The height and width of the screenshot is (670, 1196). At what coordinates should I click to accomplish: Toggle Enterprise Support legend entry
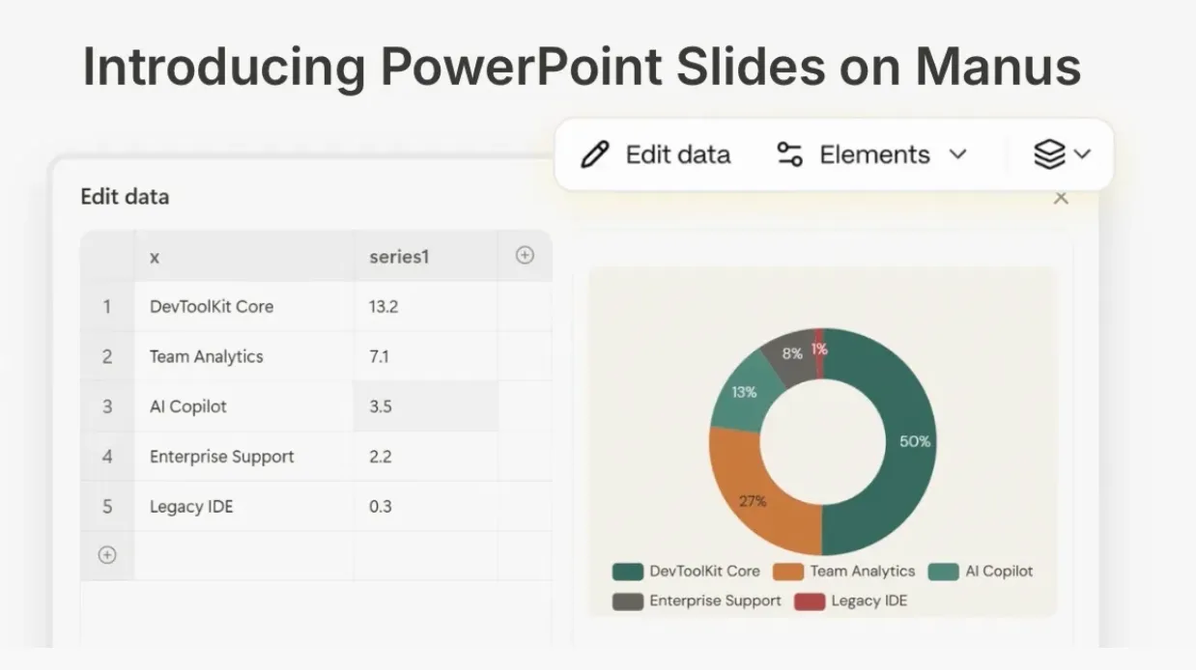coord(697,600)
